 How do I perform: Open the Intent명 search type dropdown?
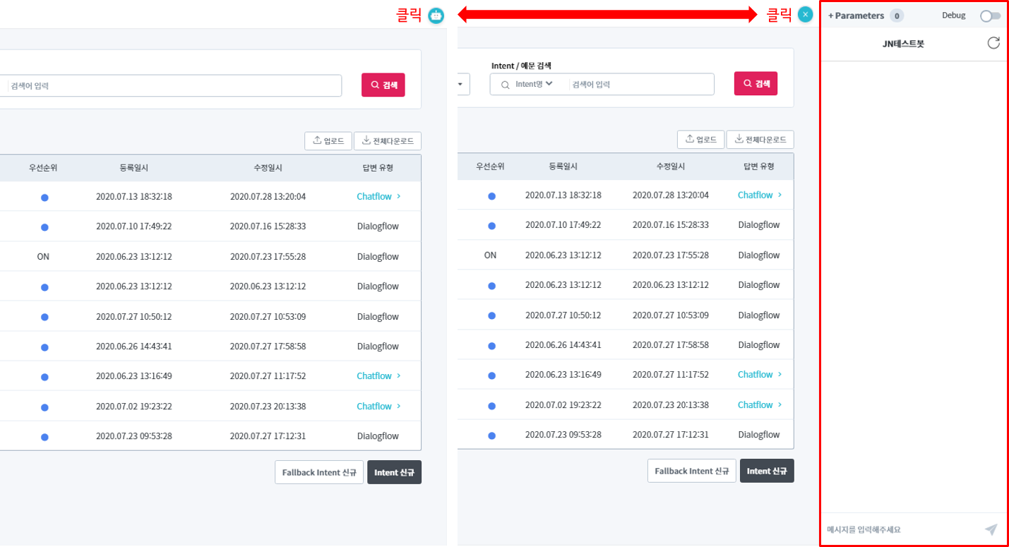coord(533,84)
